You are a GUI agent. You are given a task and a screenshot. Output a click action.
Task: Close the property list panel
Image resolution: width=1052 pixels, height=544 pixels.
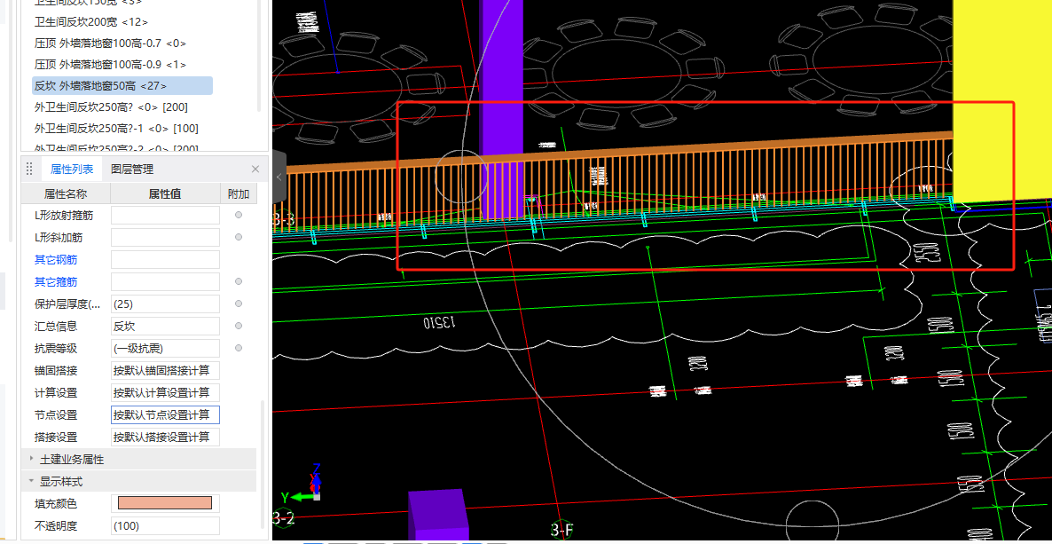click(x=255, y=170)
